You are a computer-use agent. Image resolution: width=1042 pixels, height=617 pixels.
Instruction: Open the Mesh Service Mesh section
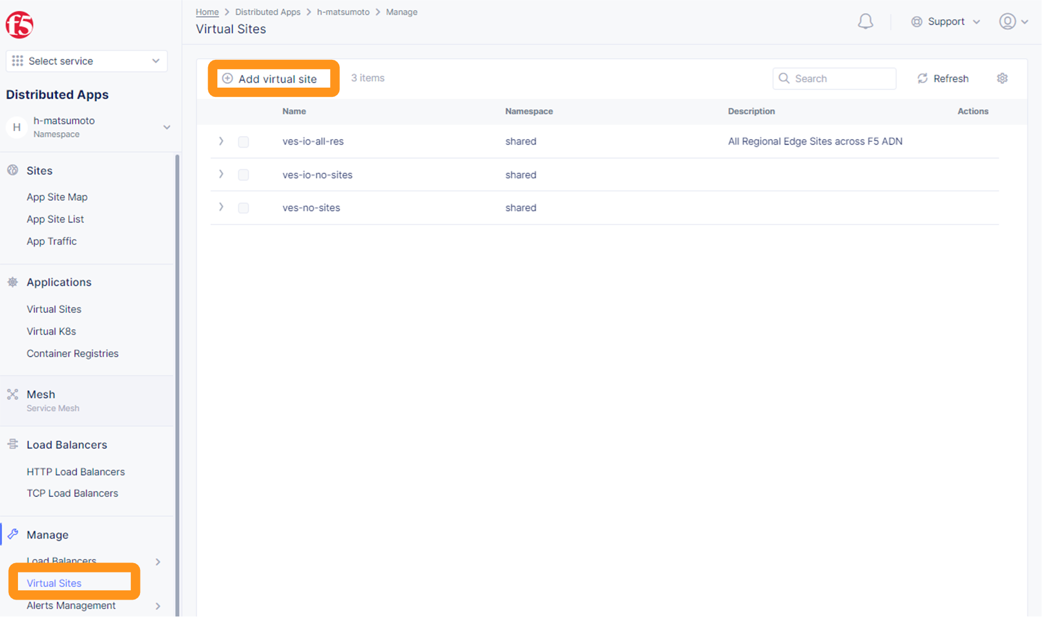[x=87, y=400]
